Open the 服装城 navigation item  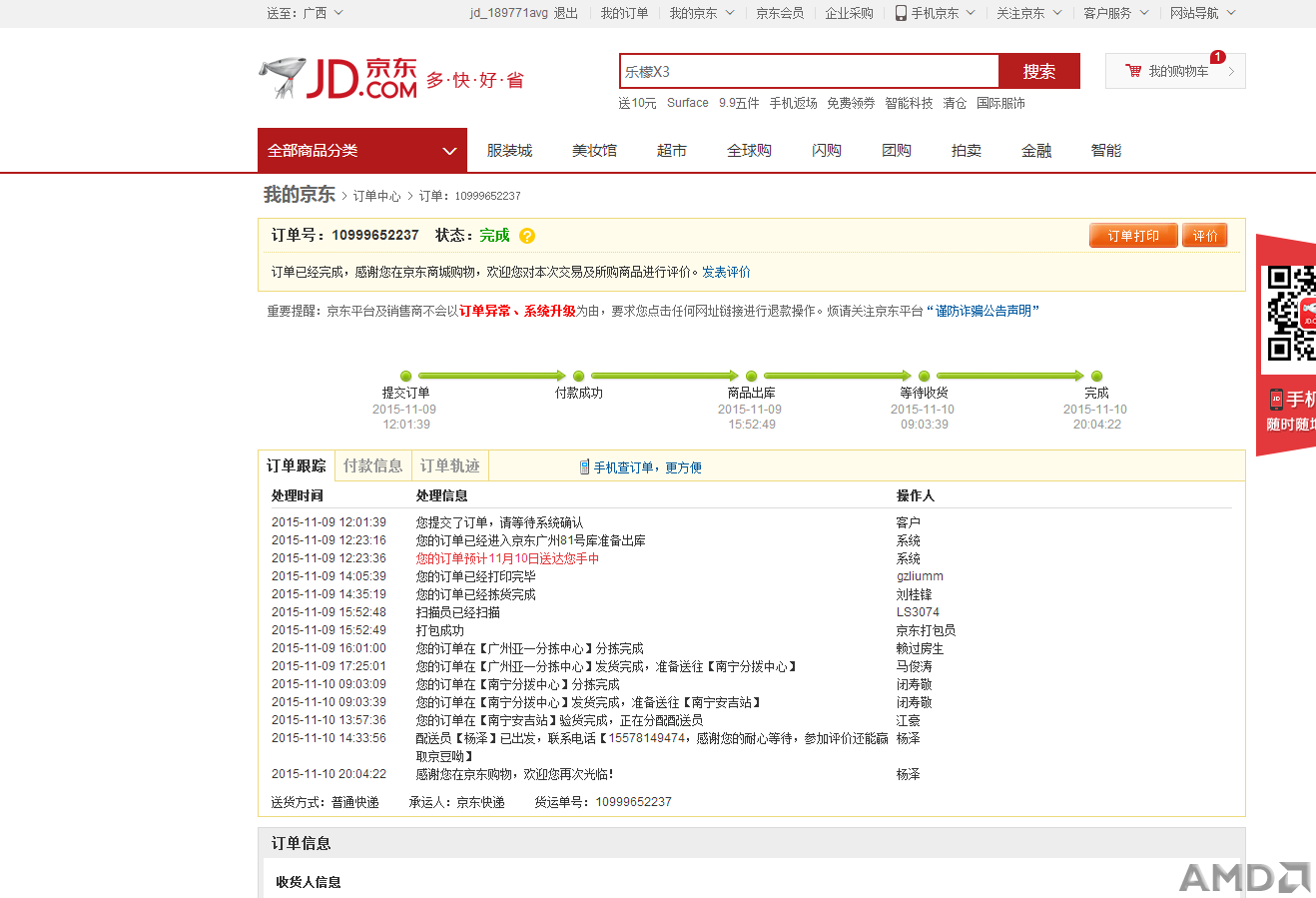[x=509, y=151]
